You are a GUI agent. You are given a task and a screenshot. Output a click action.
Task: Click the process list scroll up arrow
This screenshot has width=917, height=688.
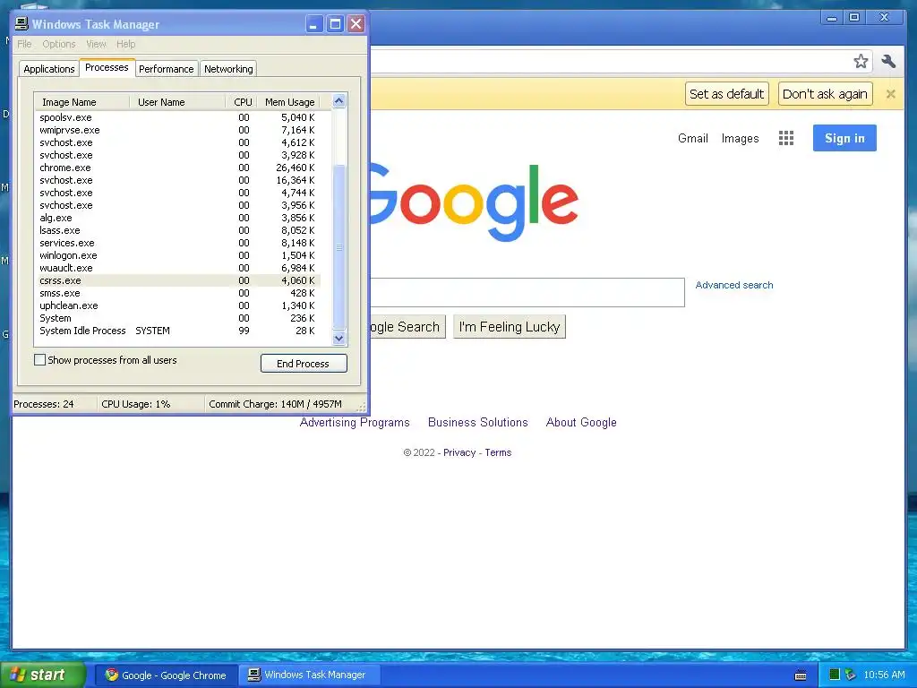tap(339, 101)
